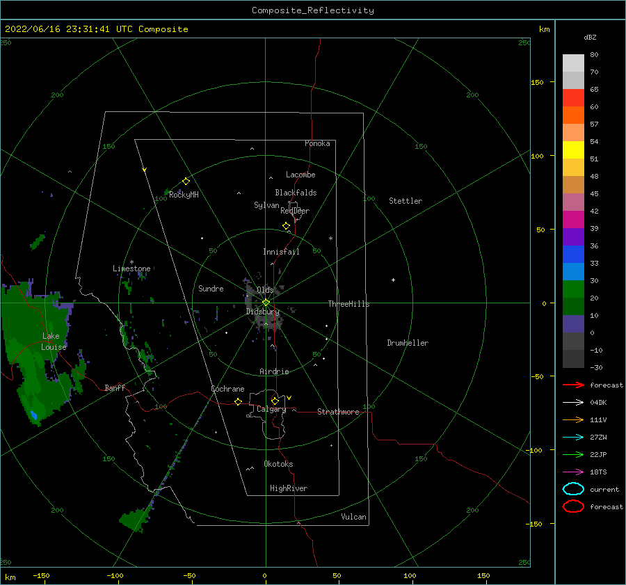Image resolution: width=626 pixels, height=585 pixels.
Task: Click the dBZ legend heading
Action: (590, 37)
